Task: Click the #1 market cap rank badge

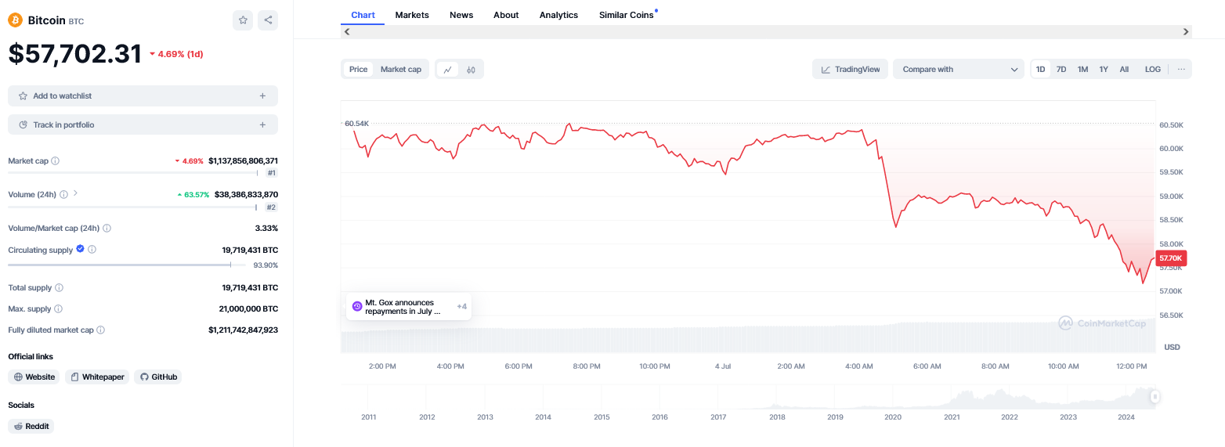Action: pyautogui.click(x=271, y=173)
